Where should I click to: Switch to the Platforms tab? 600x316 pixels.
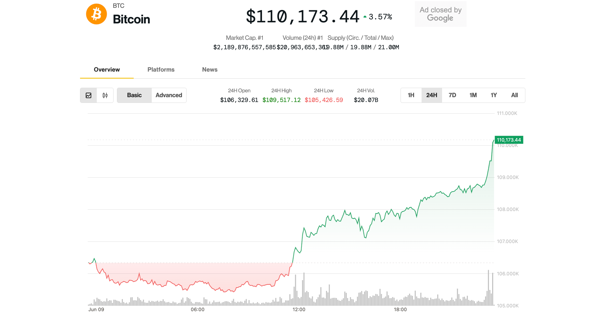161,69
